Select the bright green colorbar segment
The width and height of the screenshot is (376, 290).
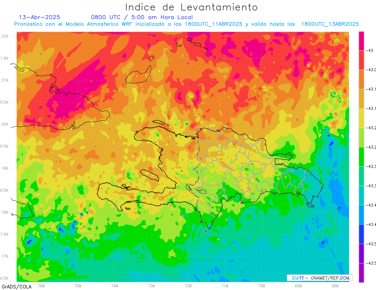[x=361, y=157]
